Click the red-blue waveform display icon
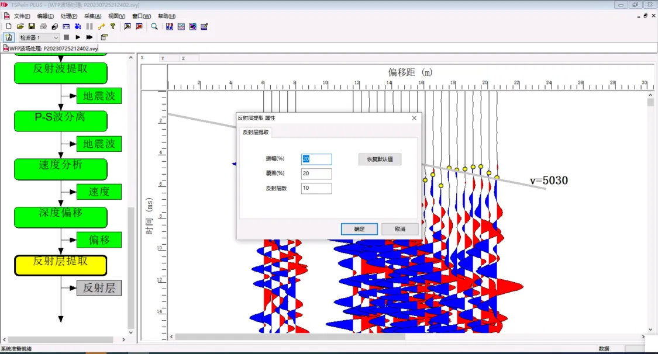The width and height of the screenshot is (658, 354). (x=170, y=26)
